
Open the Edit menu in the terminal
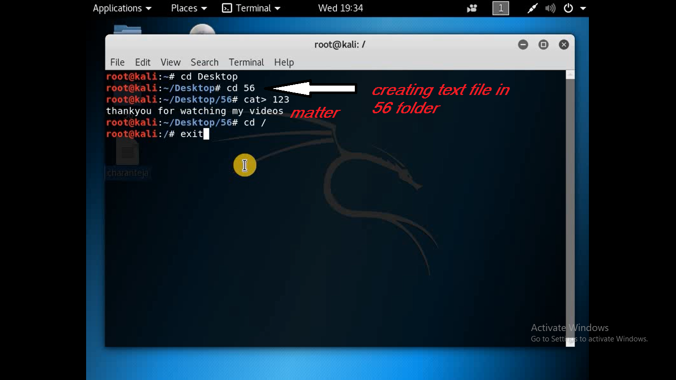(143, 62)
